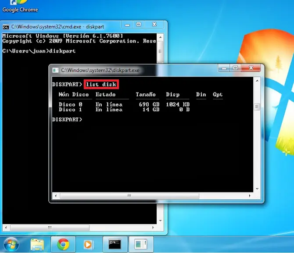Image resolution: width=294 pixels, height=253 pixels.
Task: Minimize the diskpart.exe window
Action: [x=224, y=68]
